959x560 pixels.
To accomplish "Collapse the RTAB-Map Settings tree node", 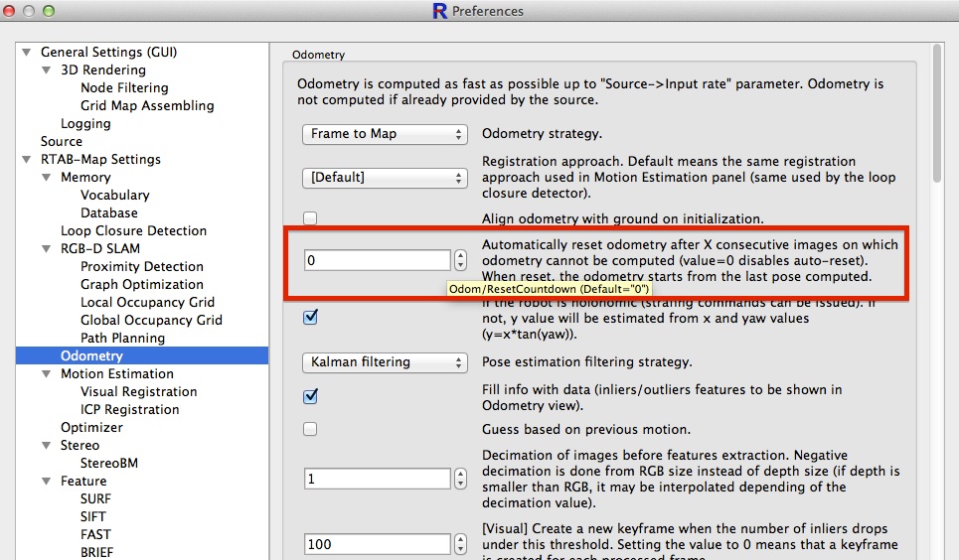I will point(27,160).
